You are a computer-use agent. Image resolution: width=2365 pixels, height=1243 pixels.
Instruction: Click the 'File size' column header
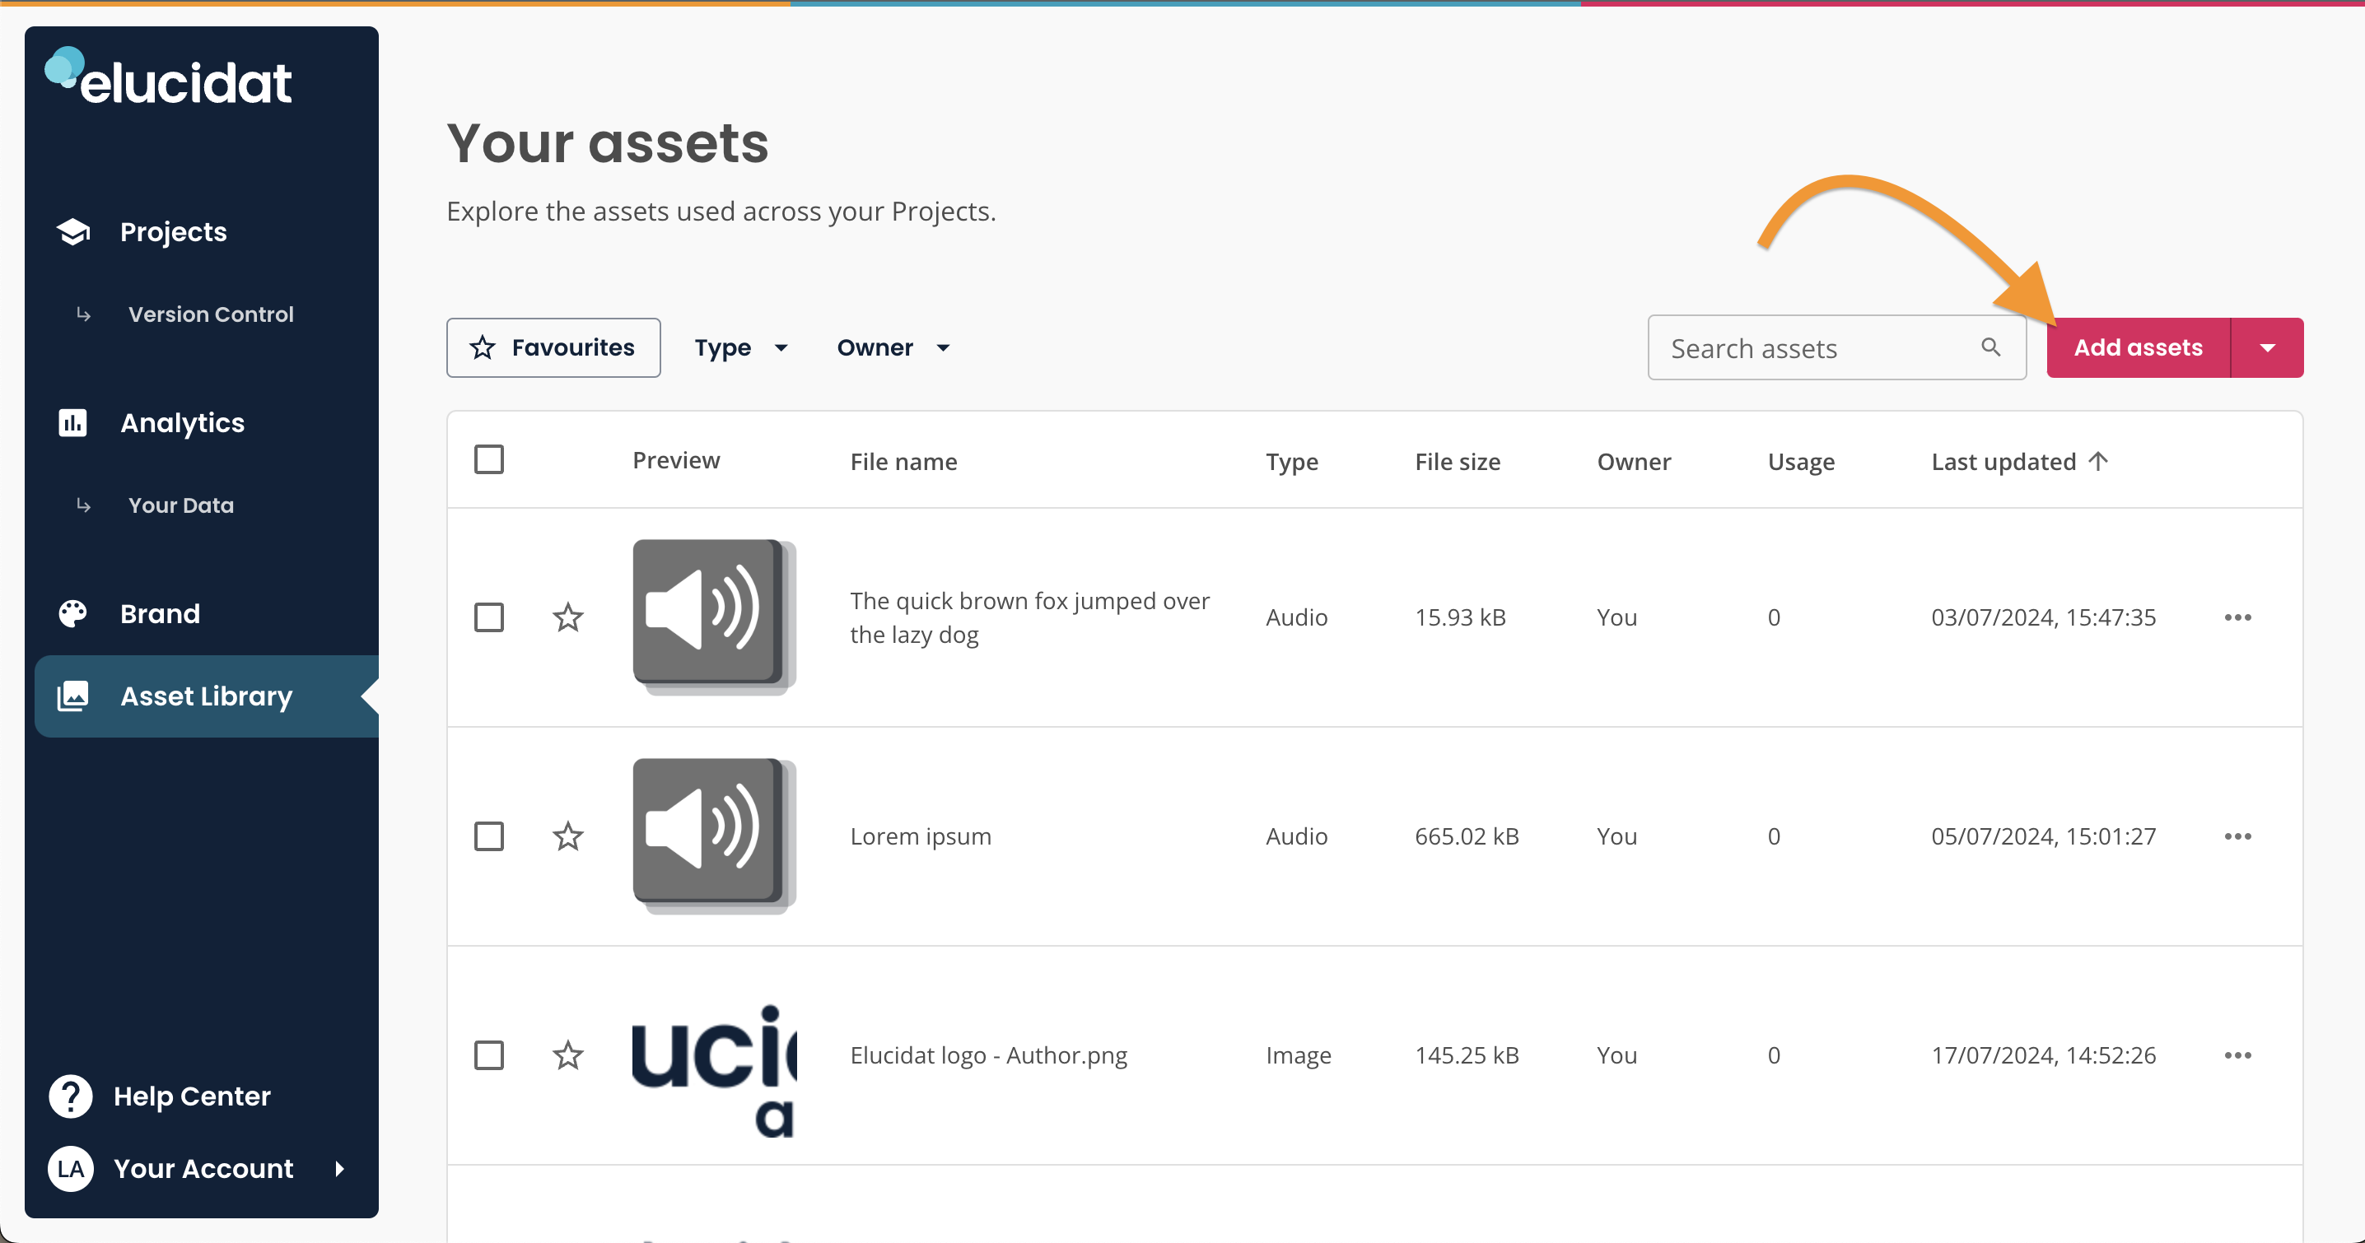coord(1457,461)
